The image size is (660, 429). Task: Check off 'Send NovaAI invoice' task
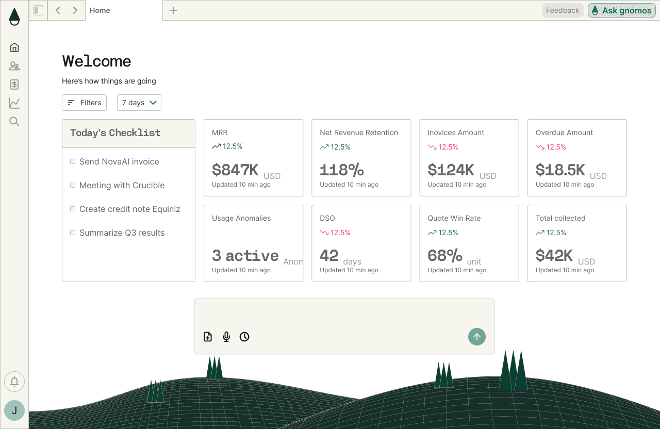[72, 161]
